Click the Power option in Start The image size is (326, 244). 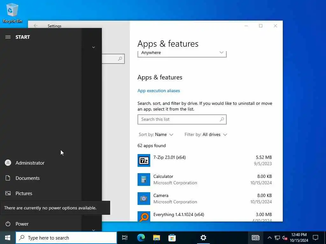point(40,224)
